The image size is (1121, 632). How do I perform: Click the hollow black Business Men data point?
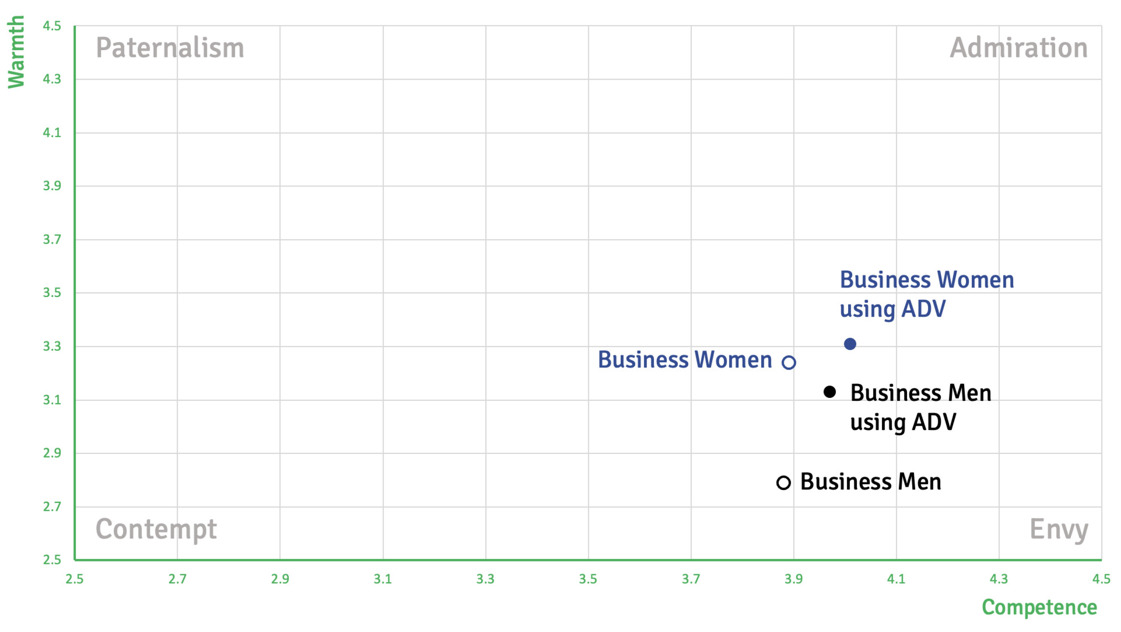[x=783, y=483]
